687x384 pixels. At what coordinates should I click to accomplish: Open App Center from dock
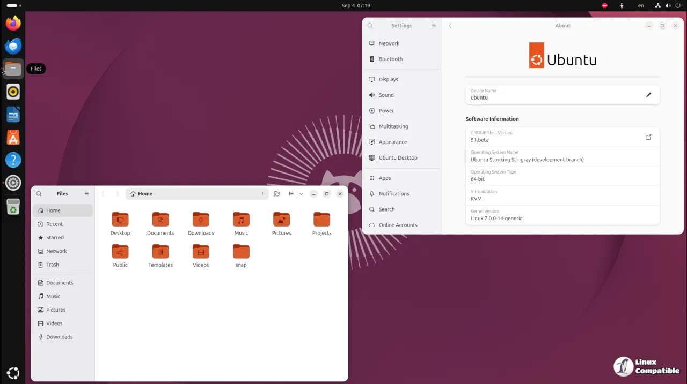click(13, 137)
